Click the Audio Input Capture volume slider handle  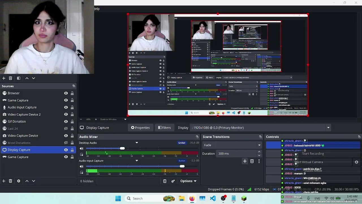[x=182, y=166]
